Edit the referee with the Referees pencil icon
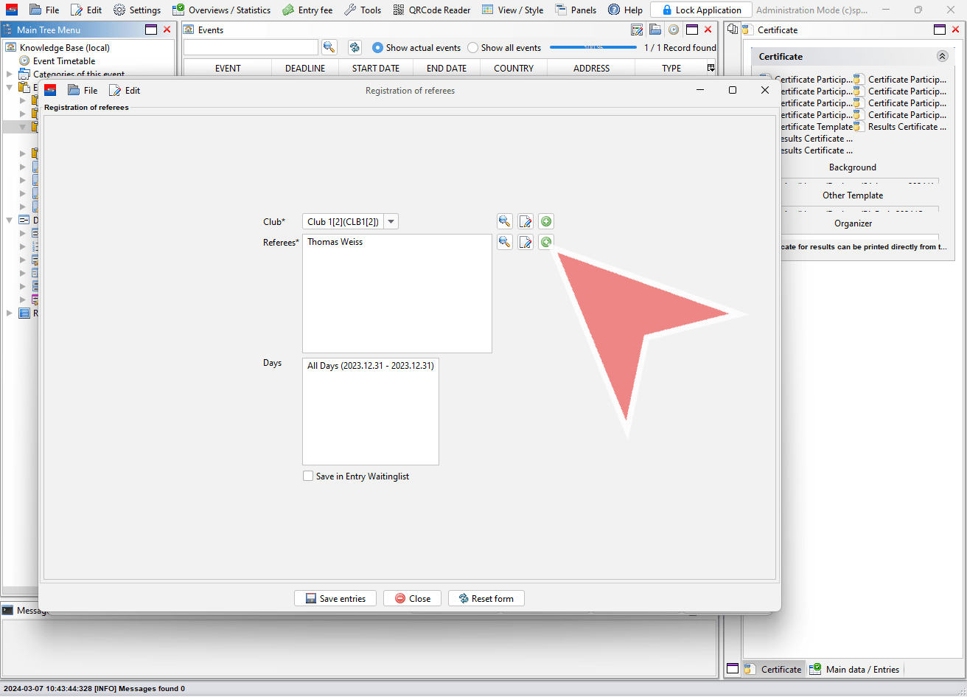This screenshot has height=697, width=967. (x=526, y=242)
